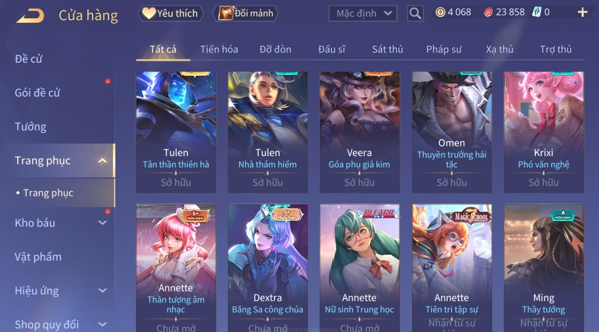
Task: Open Yêu thích heart favorites
Action: (170, 14)
